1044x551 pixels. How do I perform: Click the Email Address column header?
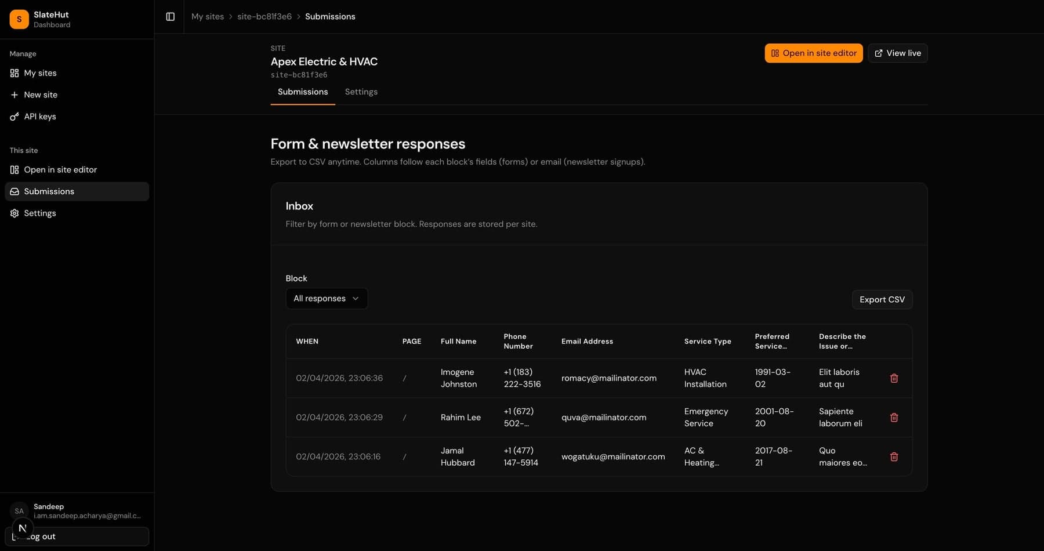(587, 342)
